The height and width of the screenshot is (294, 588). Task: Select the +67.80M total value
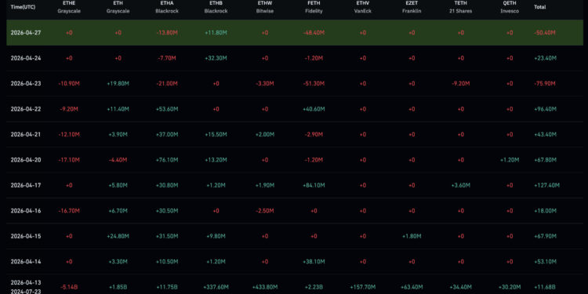click(545, 160)
